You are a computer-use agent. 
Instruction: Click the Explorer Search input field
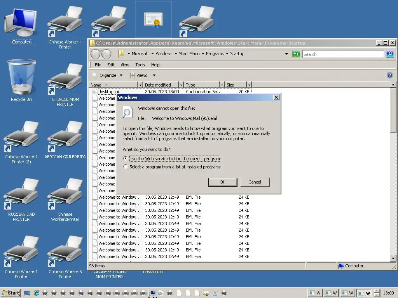click(343, 54)
